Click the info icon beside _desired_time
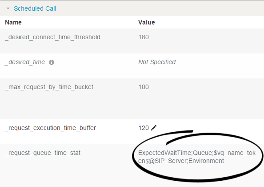The image size is (264, 187). pyautogui.click(x=52, y=62)
